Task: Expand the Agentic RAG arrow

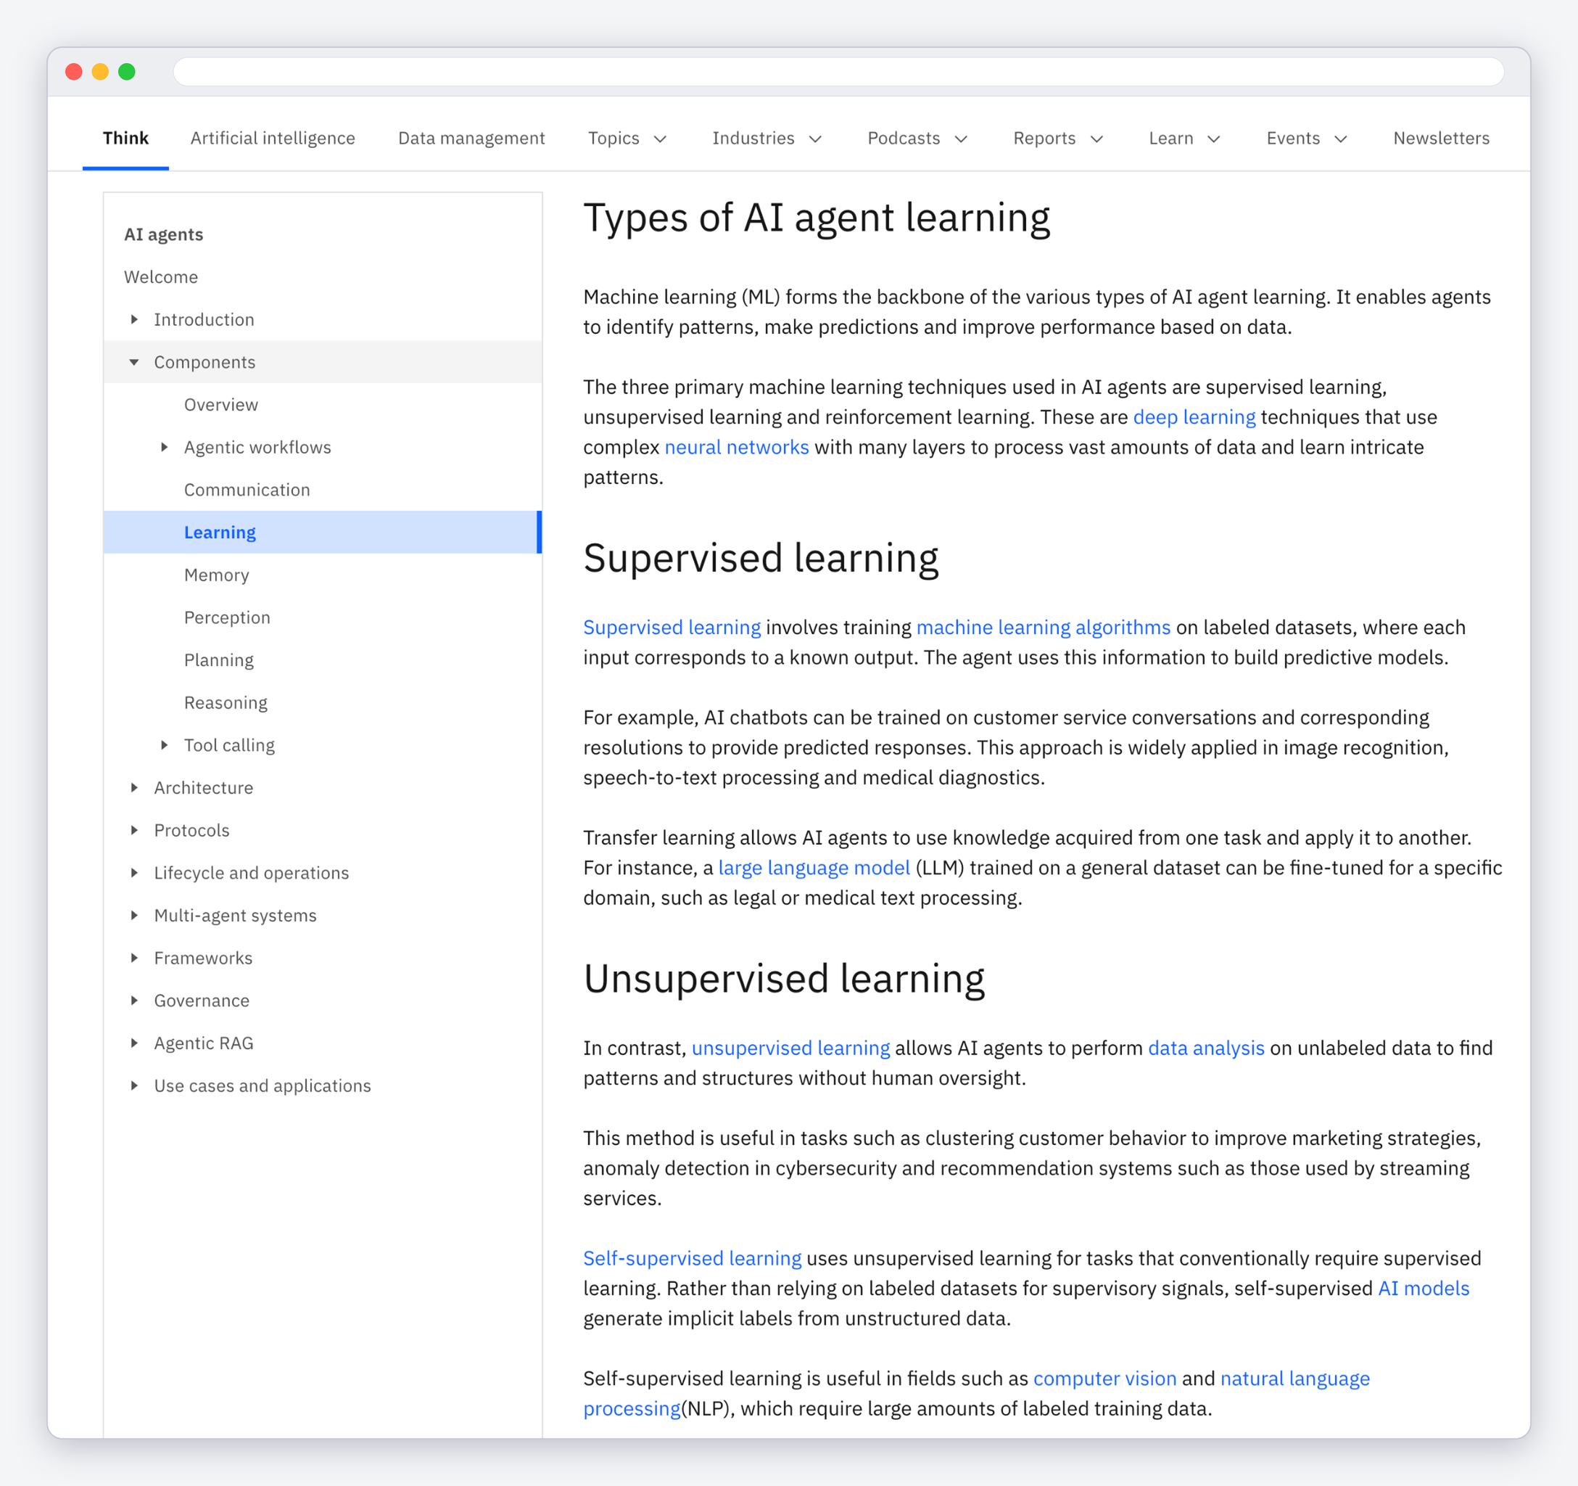Action: pos(134,1043)
